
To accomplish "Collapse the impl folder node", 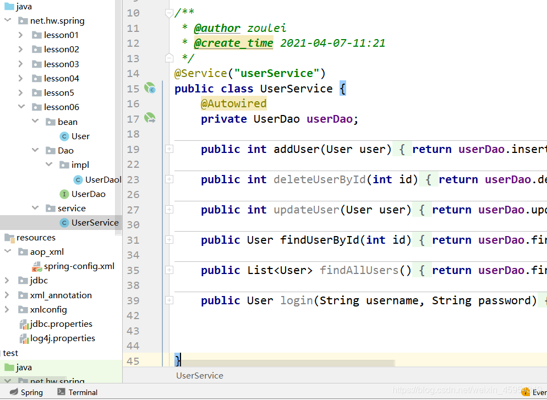I will point(49,165).
